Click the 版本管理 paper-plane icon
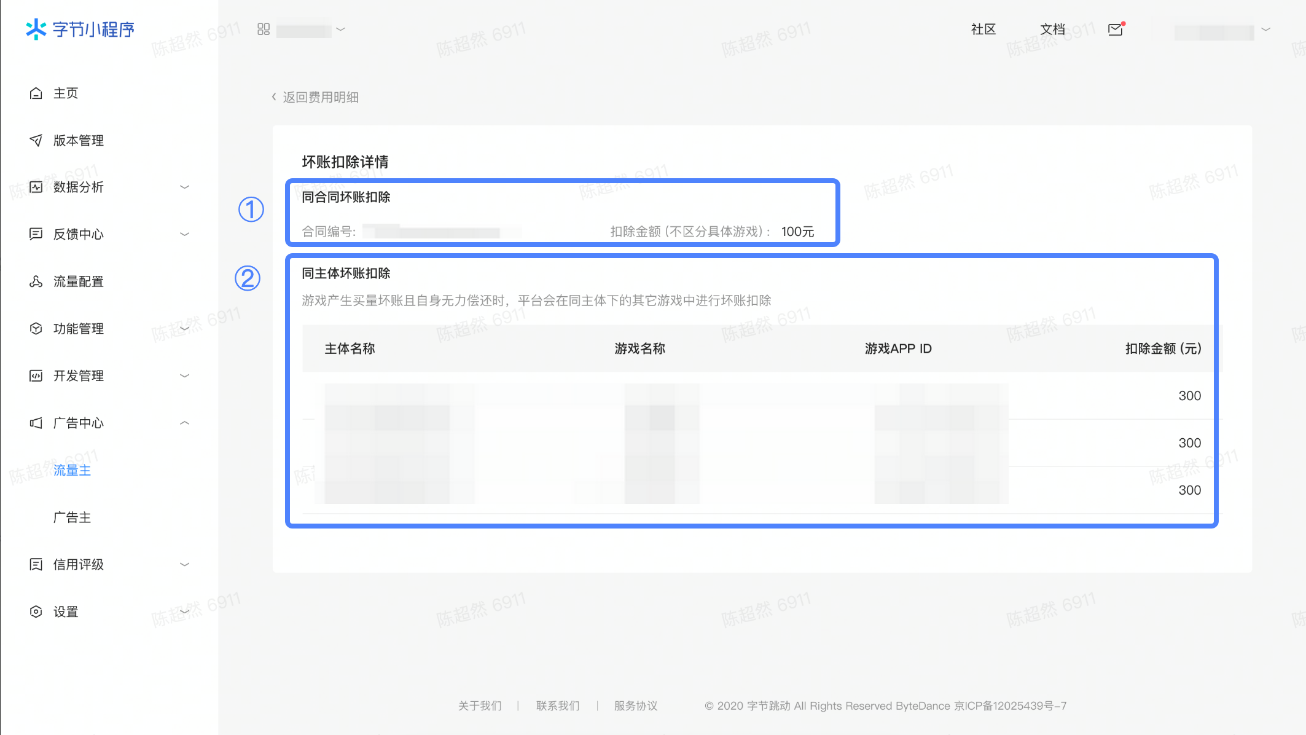Image resolution: width=1306 pixels, height=735 pixels. [36, 140]
